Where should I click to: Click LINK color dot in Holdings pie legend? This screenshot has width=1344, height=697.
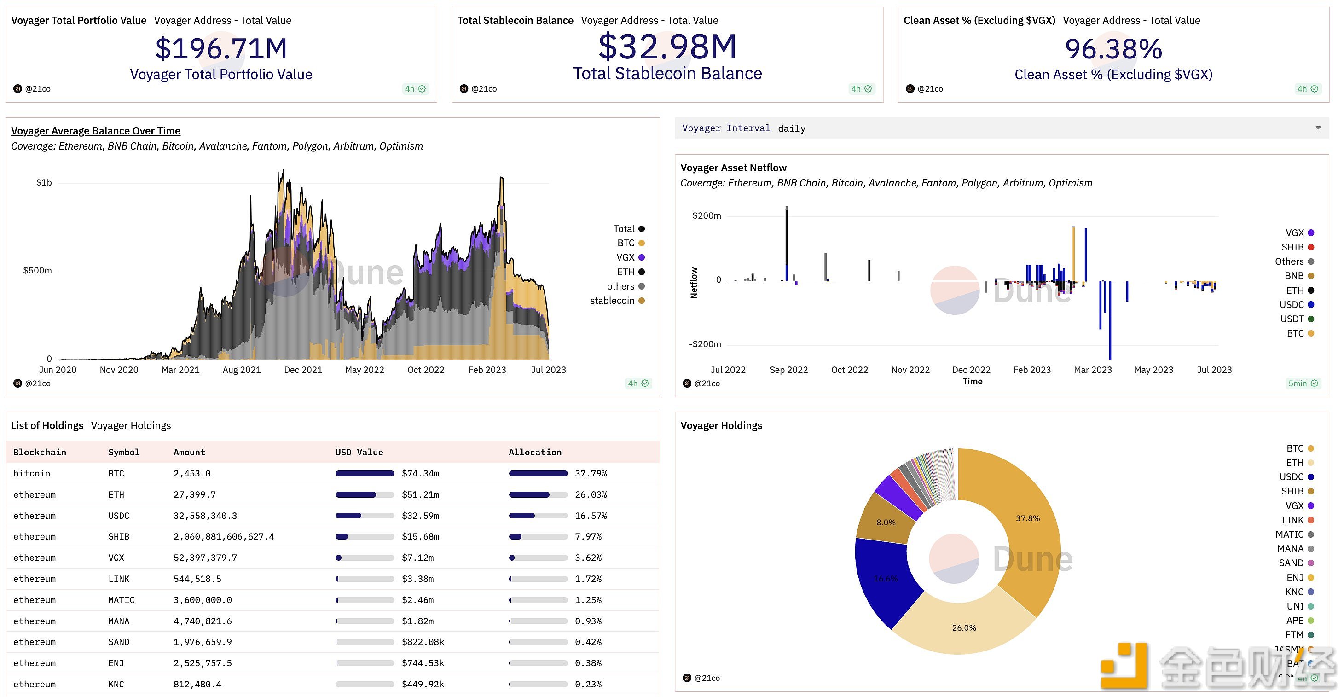click(x=1310, y=520)
